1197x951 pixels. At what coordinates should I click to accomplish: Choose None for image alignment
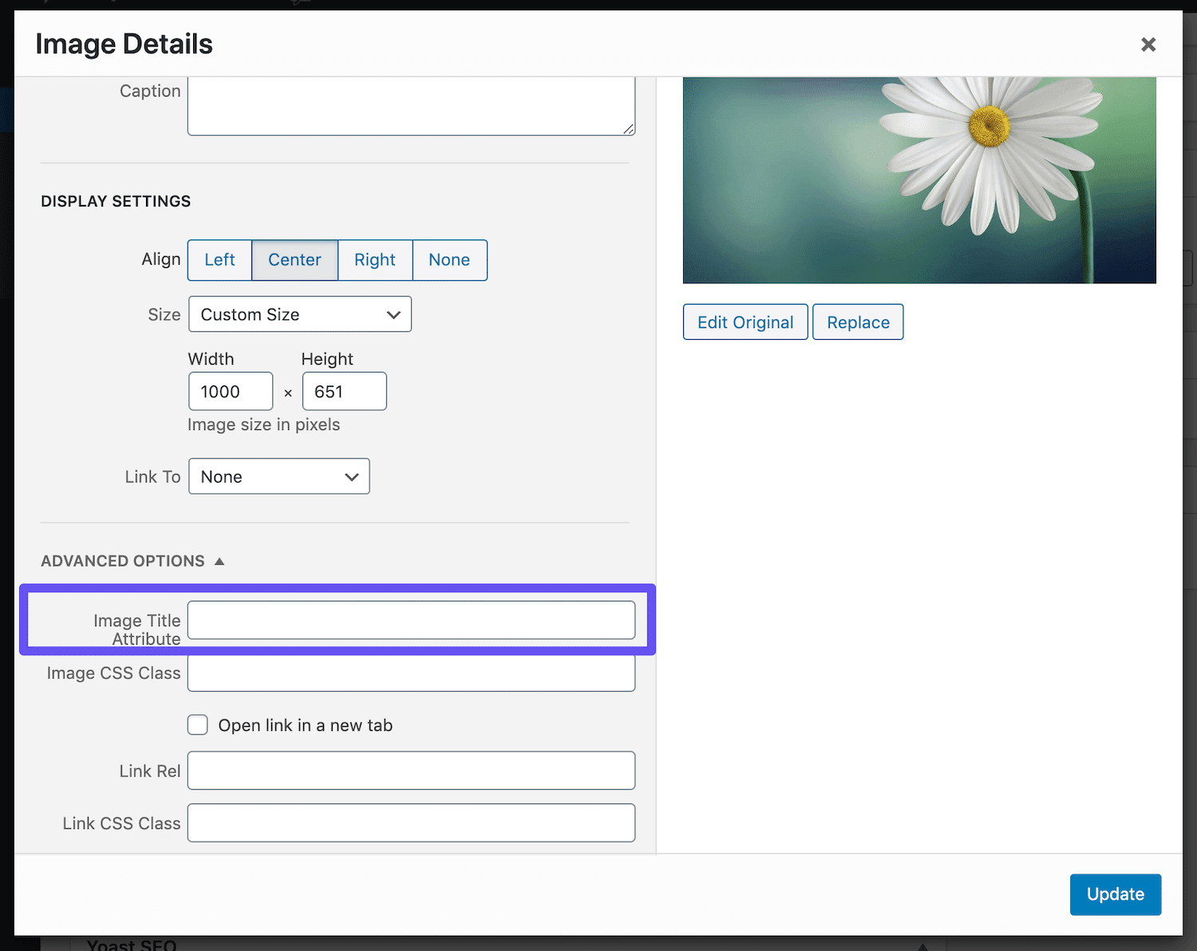pos(449,260)
